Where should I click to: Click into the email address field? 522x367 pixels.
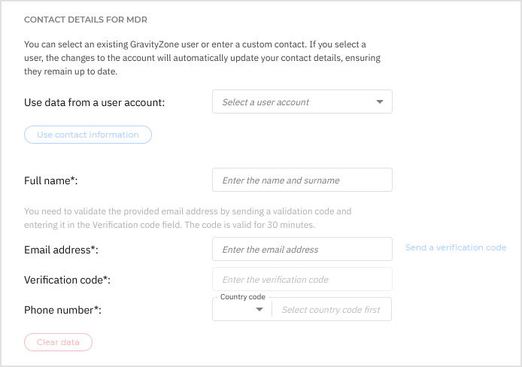tap(302, 250)
